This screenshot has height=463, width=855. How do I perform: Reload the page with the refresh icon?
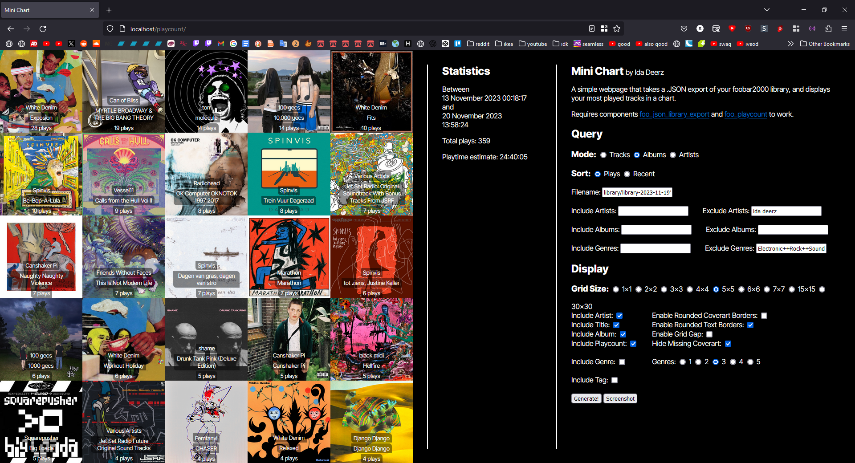tap(43, 29)
